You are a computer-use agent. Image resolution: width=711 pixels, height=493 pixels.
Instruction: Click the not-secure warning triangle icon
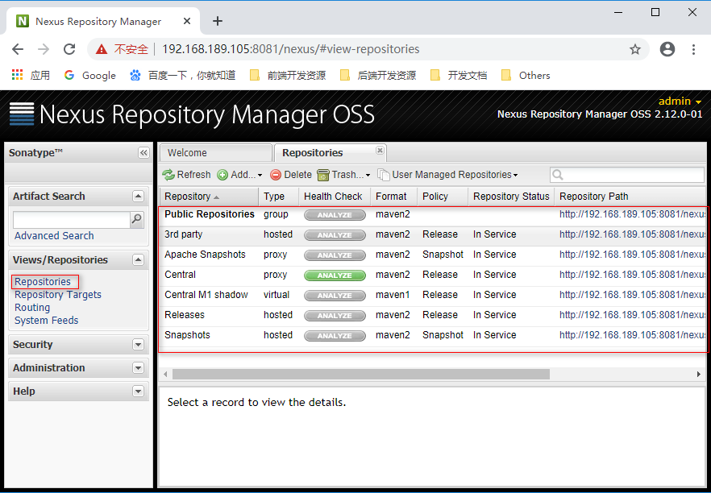(102, 49)
